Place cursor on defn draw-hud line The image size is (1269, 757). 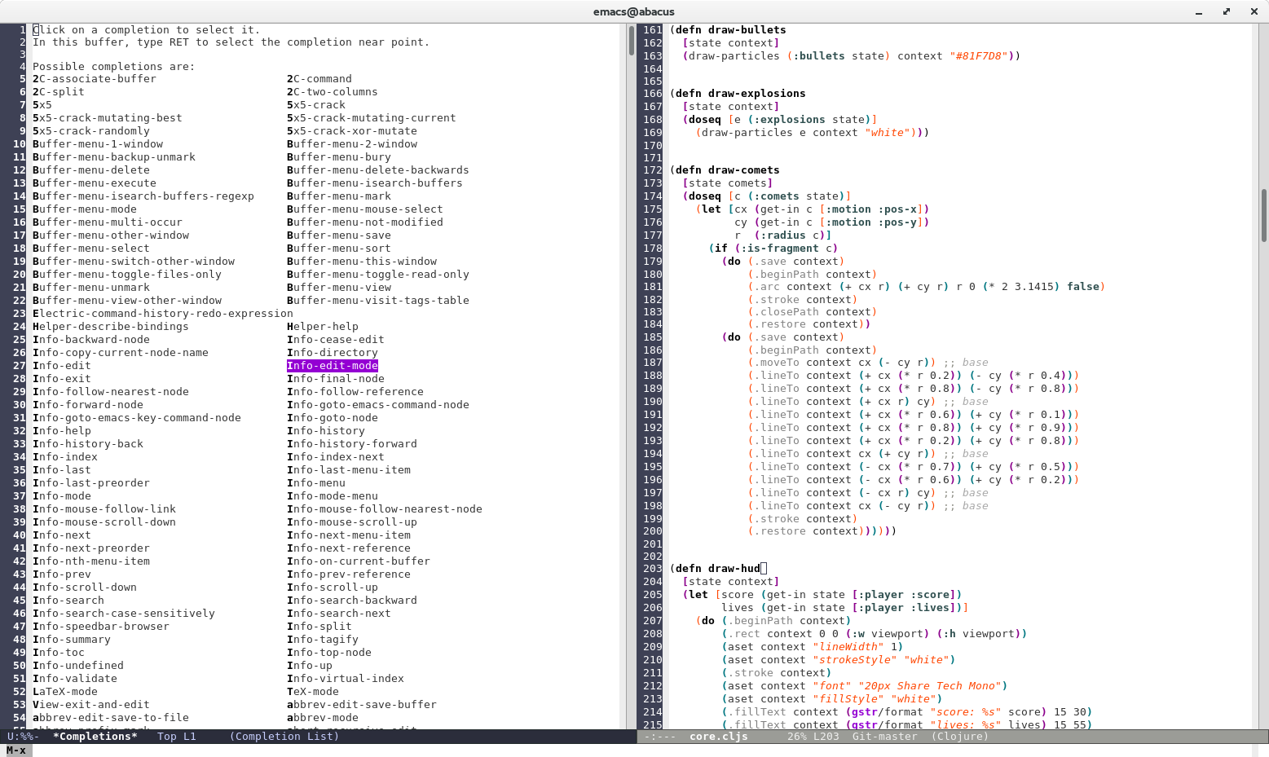coord(718,569)
